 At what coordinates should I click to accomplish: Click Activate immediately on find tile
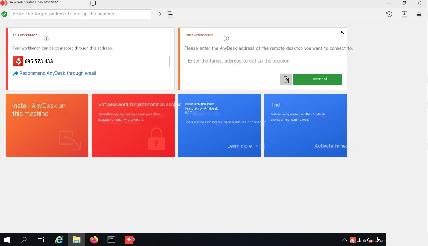tap(331, 146)
